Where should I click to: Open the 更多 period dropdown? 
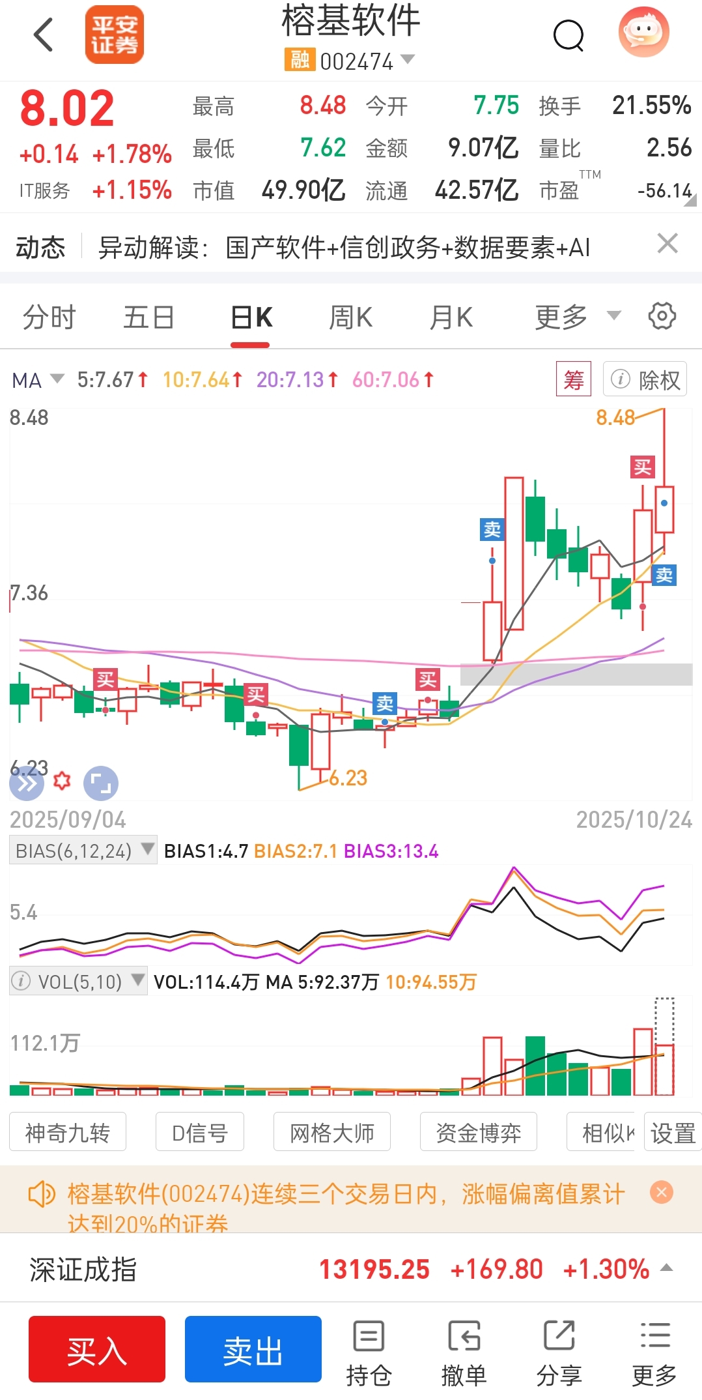coord(577,317)
